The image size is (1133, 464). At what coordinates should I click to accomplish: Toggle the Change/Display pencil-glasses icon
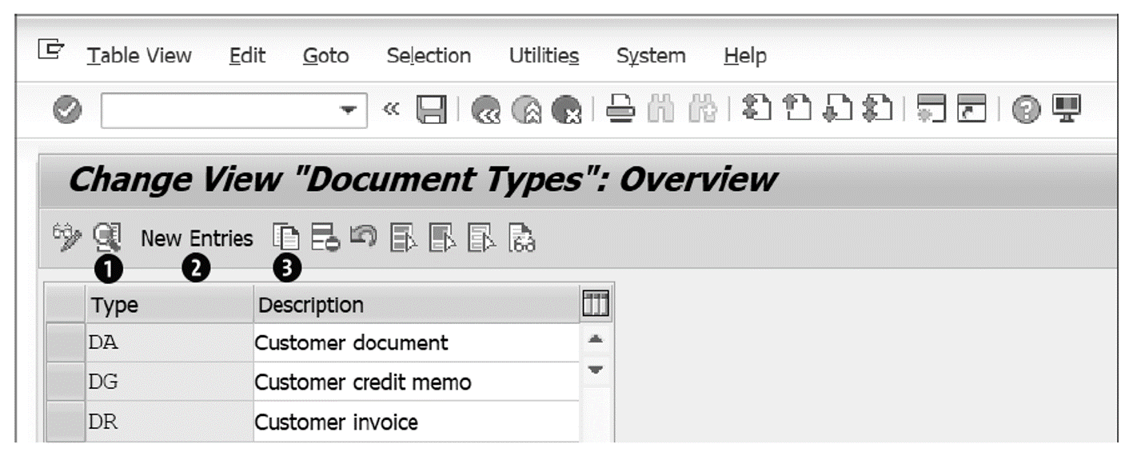tap(66, 238)
